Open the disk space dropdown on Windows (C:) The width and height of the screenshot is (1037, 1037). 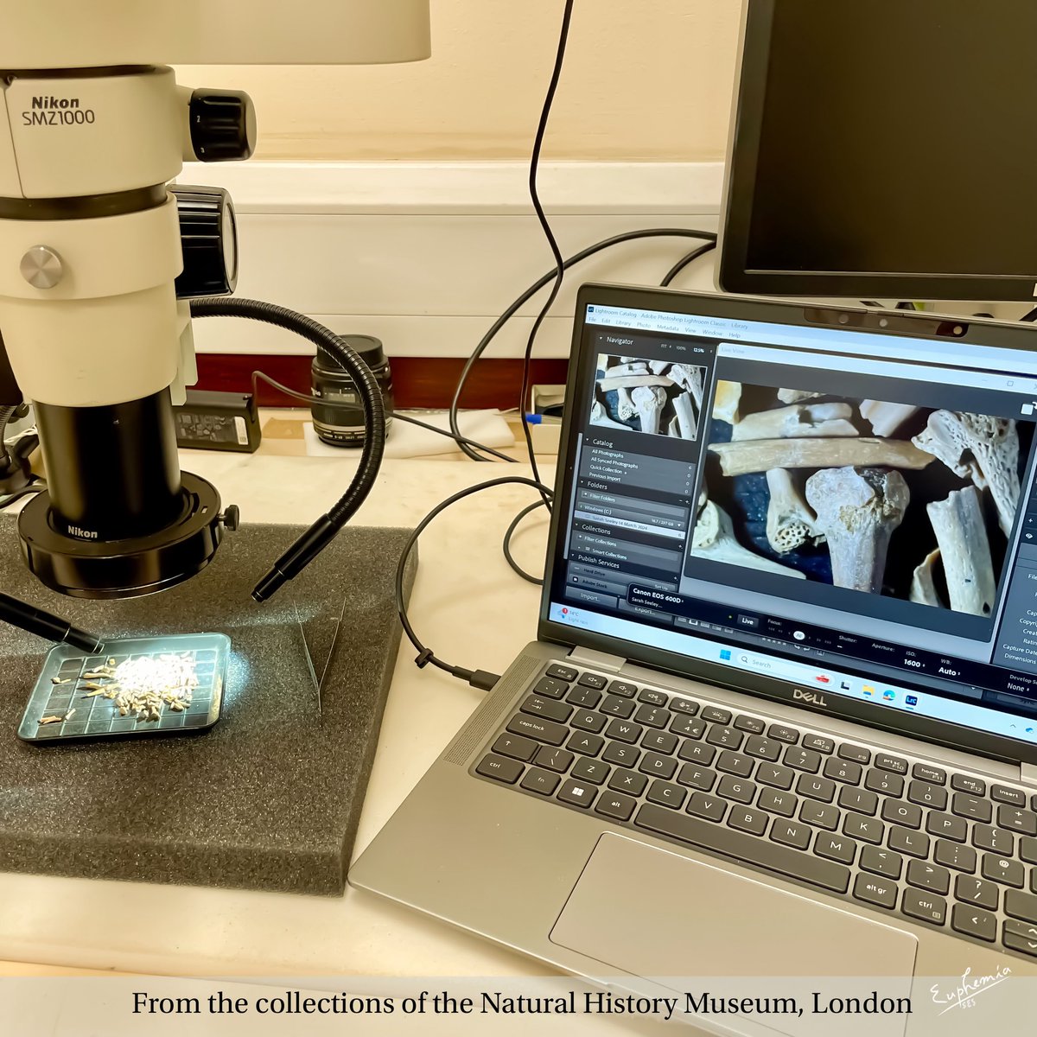coord(679,525)
